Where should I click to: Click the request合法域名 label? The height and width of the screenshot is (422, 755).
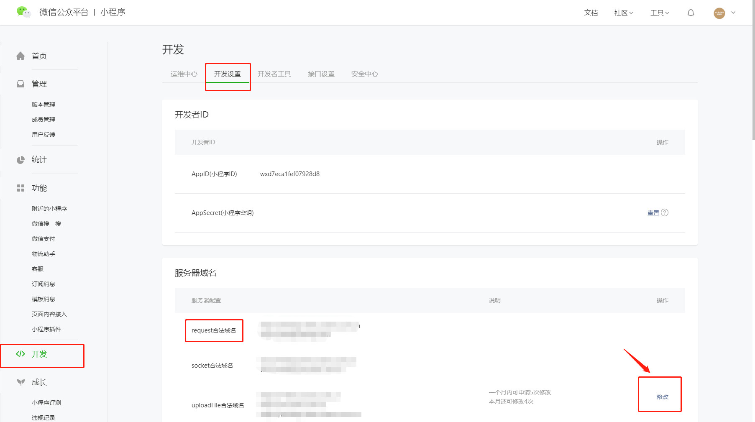[x=214, y=330]
